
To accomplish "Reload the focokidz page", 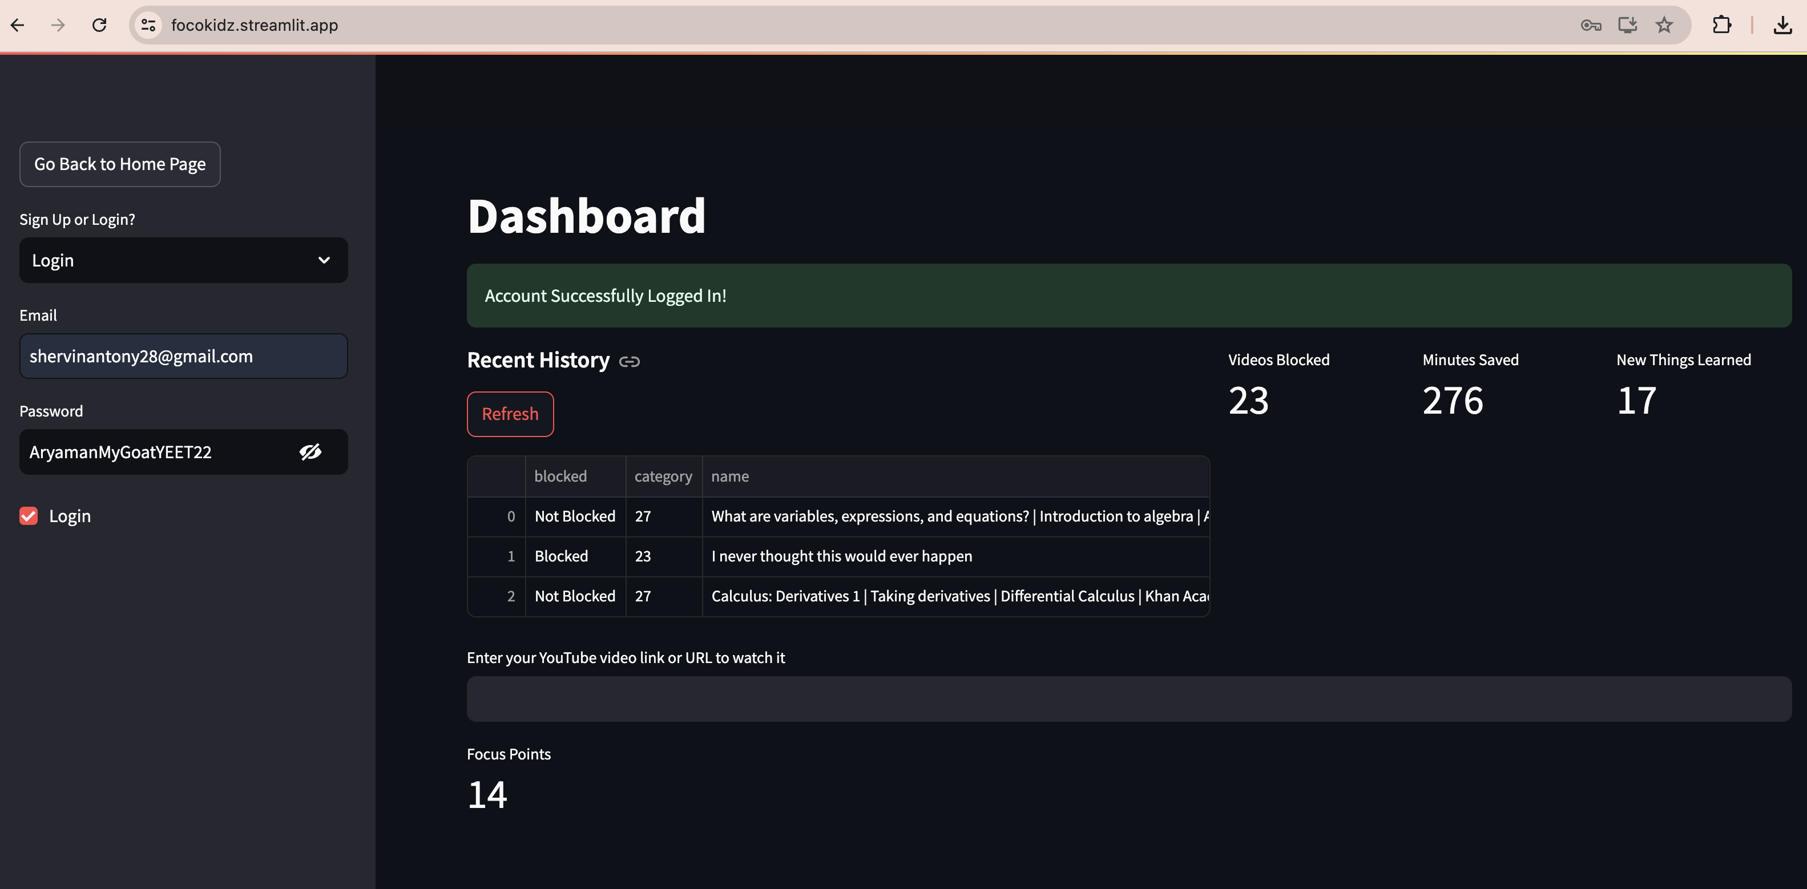I will point(100,25).
